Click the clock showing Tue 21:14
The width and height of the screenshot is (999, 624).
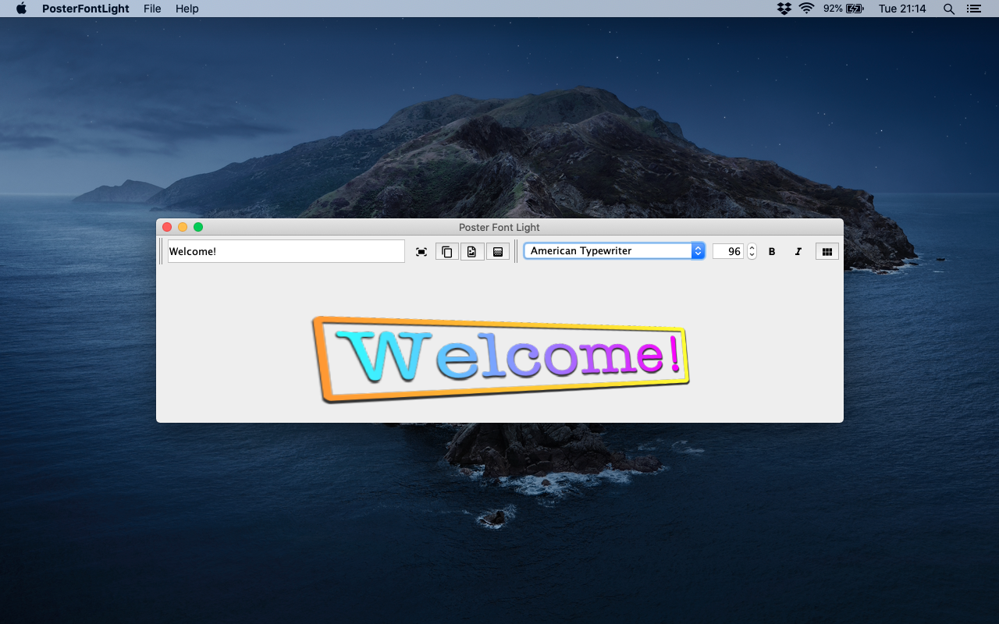[902, 9]
